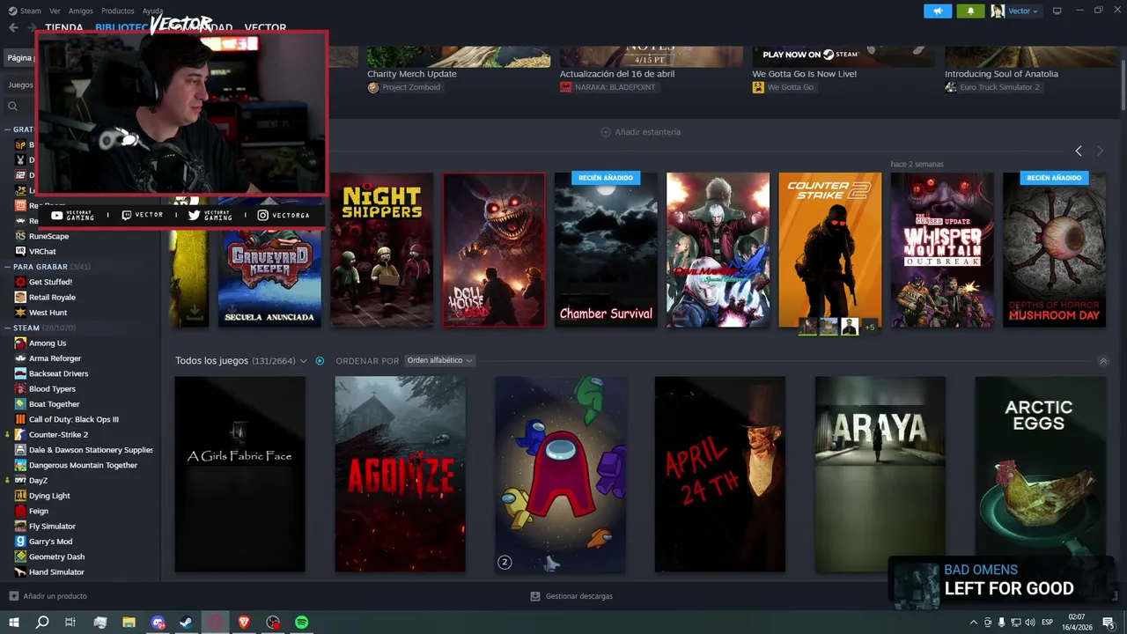The image size is (1127, 634).
Task: Click the Añadir estantería plus icon
Action: pyautogui.click(x=606, y=132)
